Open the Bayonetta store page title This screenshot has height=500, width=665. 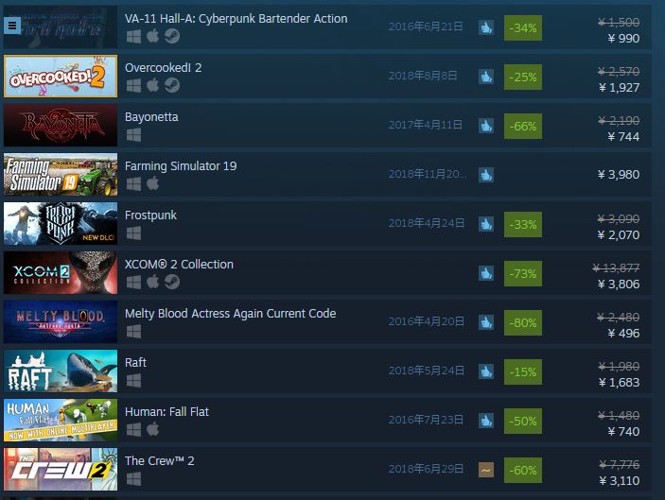coord(151,117)
